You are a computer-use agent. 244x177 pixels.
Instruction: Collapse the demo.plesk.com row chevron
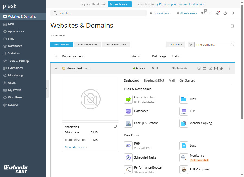pyautogui.click(x=56, y=68)
